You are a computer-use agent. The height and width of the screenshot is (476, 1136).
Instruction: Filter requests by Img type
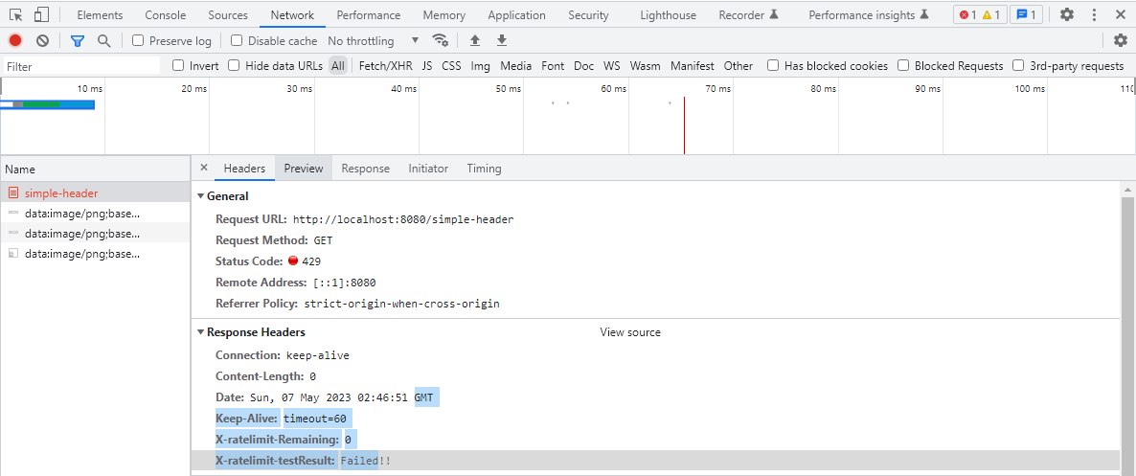click(480, 66)
